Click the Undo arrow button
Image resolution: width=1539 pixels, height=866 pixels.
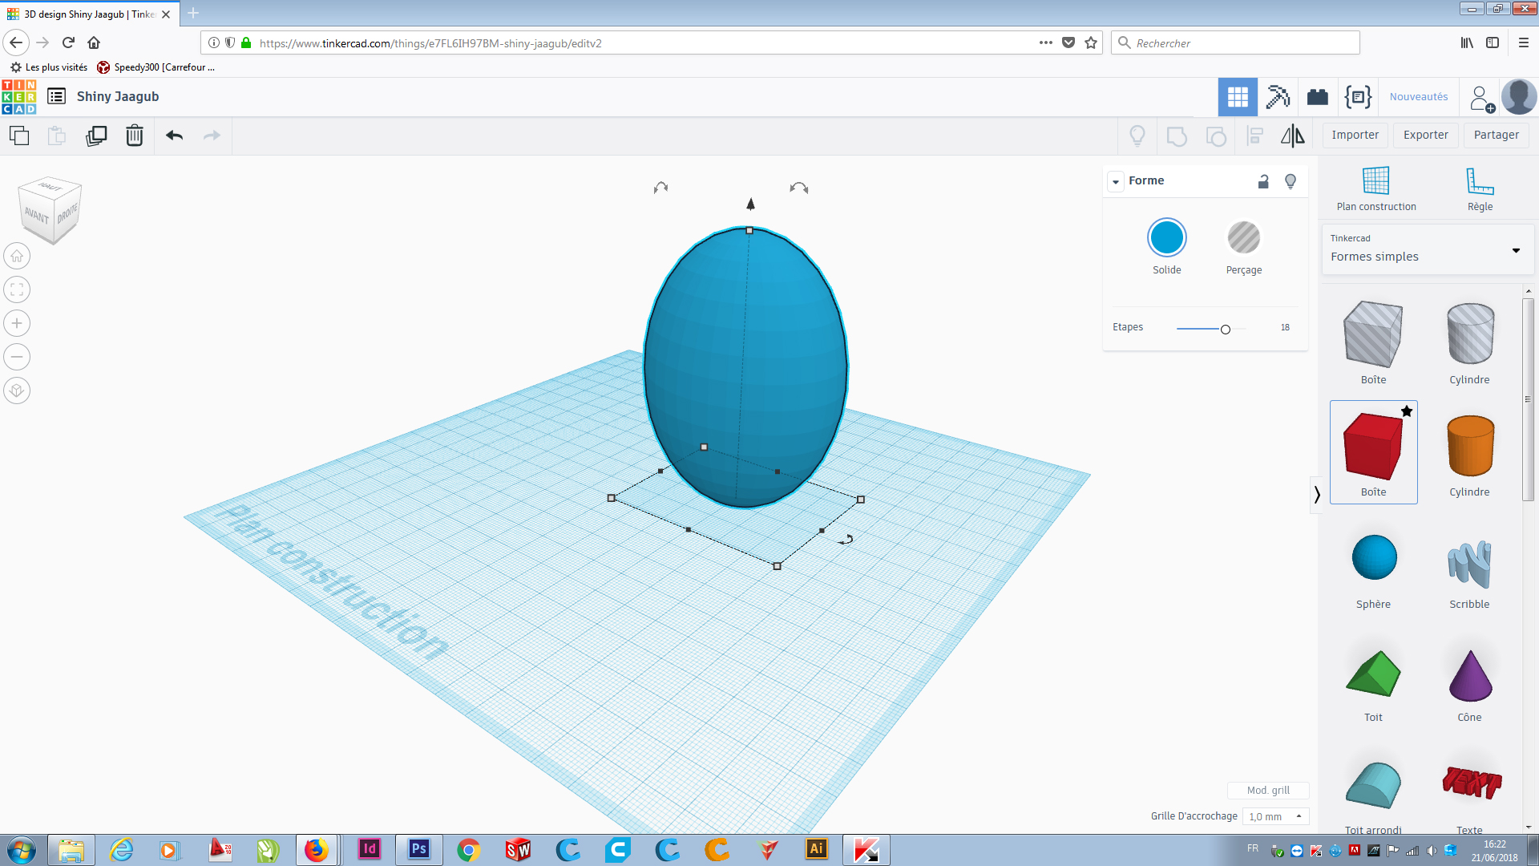pyautogui.click(x=173, y=134)
